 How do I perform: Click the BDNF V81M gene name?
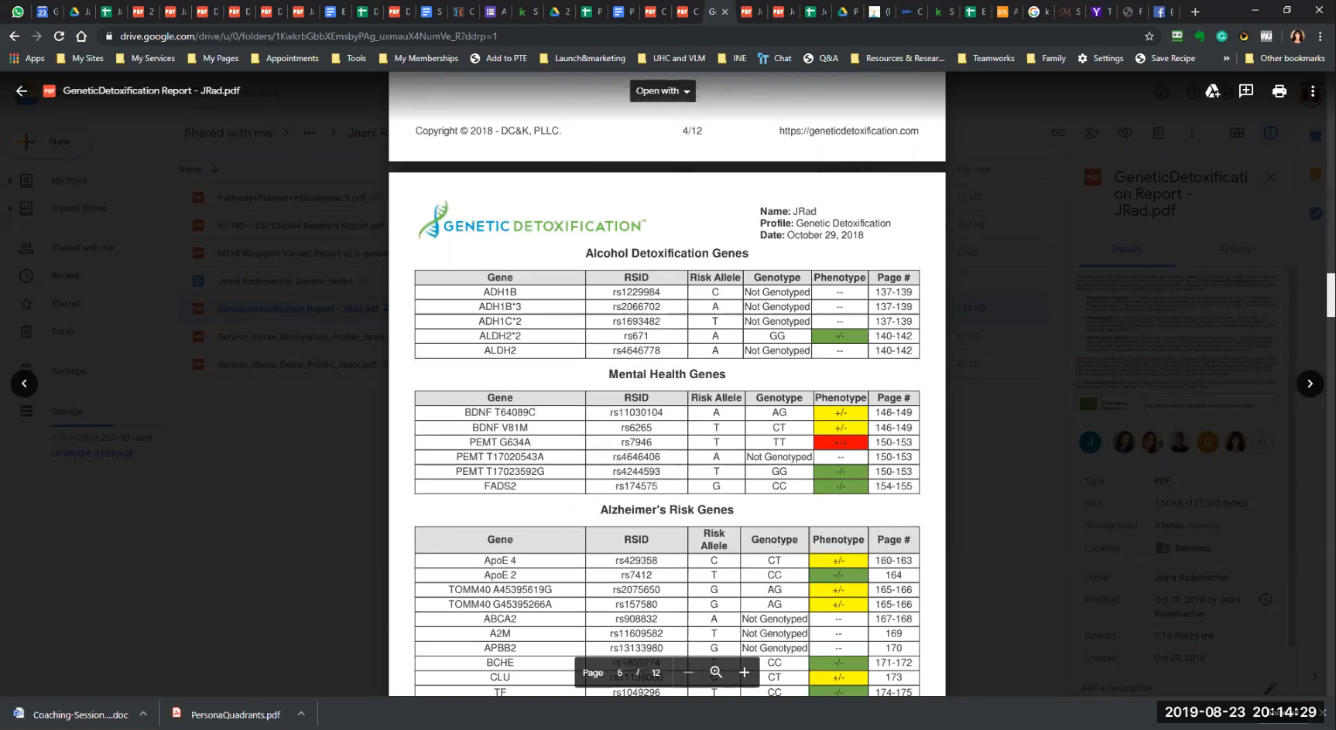pyautogui.click(x=500, y=428)
